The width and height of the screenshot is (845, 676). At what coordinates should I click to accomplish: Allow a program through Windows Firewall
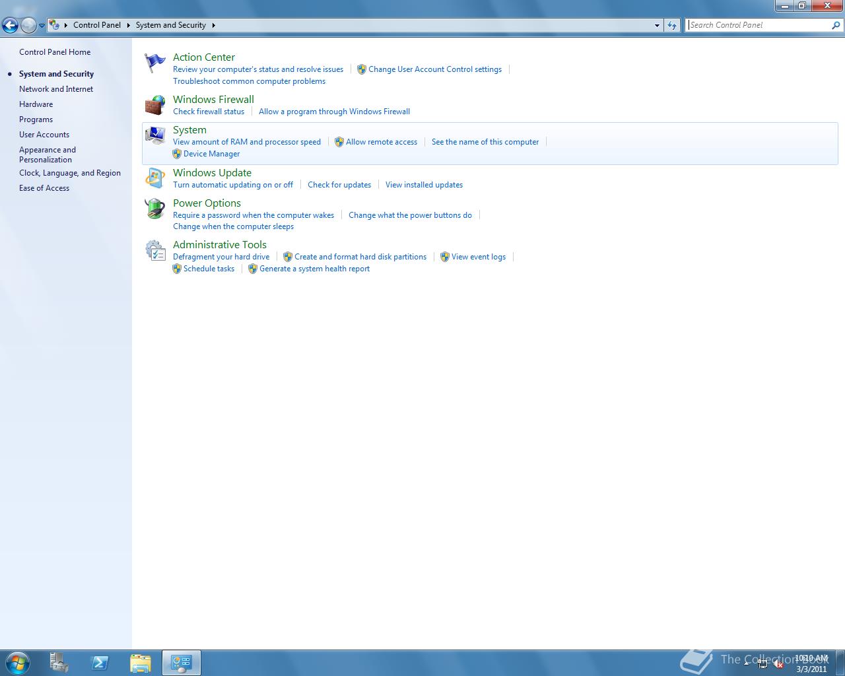334,112
